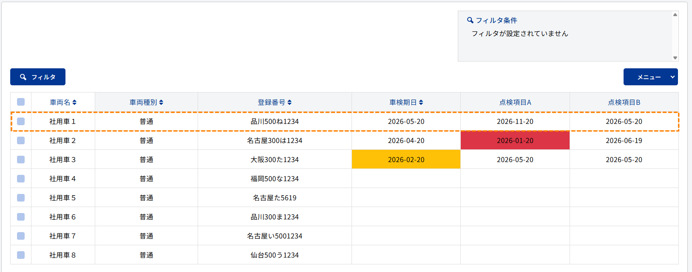Click the red 2026-01-20 highlighted cell
Image resolution: width=692 pixels, height=272 pixels.
515,140
